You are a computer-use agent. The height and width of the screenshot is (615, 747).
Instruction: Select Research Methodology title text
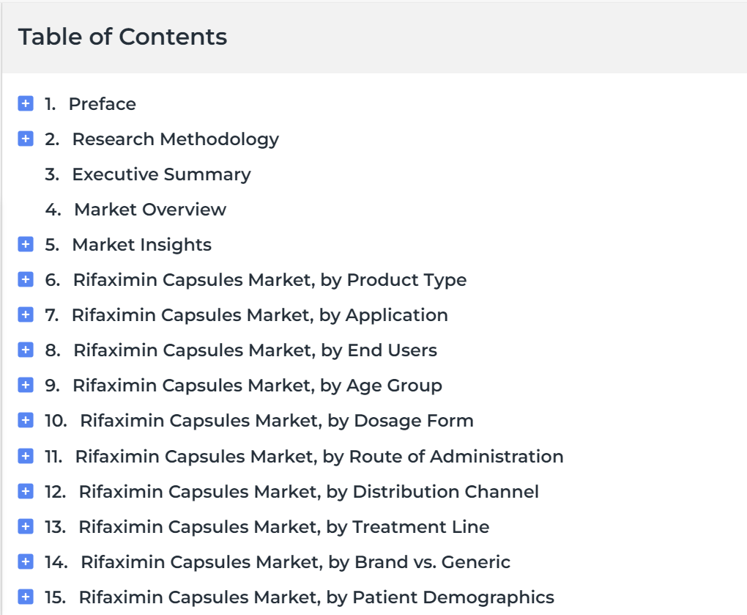coord(175,140)
